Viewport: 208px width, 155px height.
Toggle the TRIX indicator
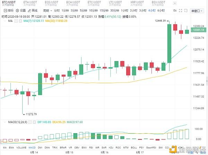pyautogui.click(x=55, y=148)
